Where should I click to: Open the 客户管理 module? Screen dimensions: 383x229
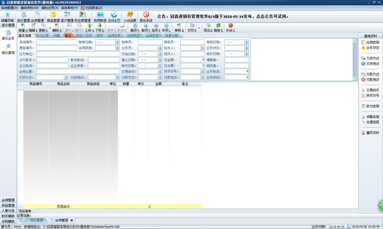(x=67, y=17)
